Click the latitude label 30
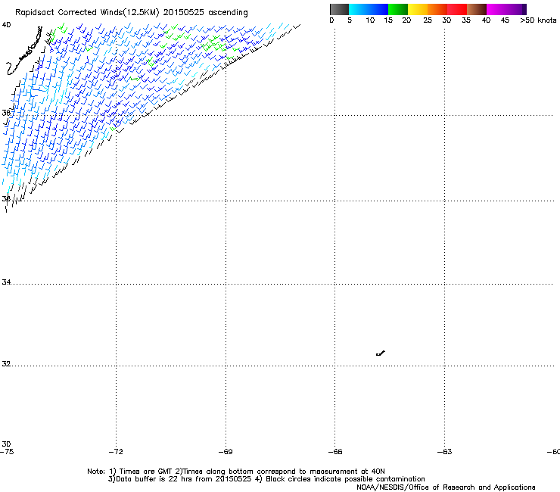Viewport: 560px width, 492px height. (x=6, y=444)
